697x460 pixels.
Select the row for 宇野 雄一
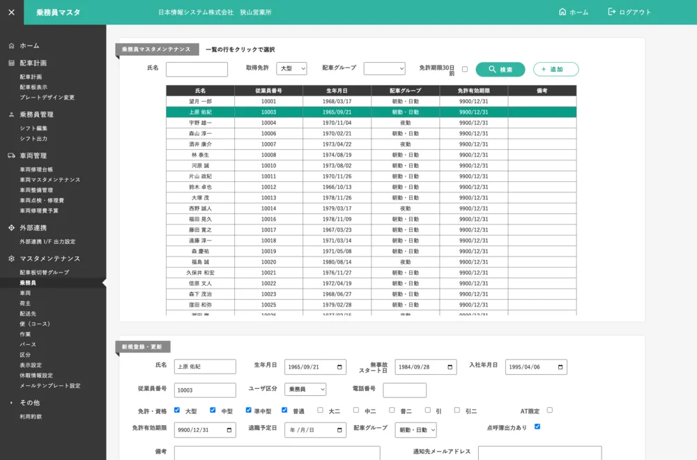[200, 123]
